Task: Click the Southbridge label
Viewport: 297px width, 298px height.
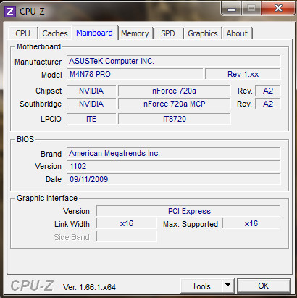Action: [x=41, y=104]
